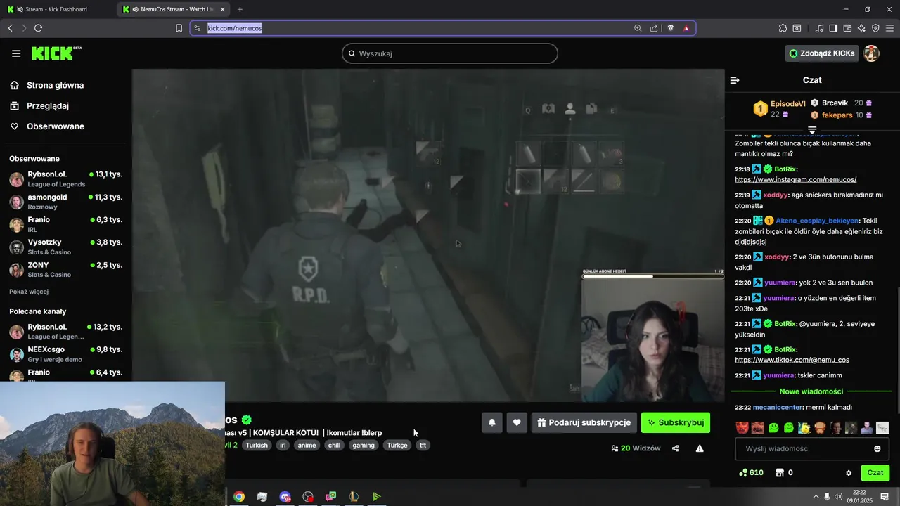Open the emoji picker in chat
900x506 pixels.
[x=877, y=448]
